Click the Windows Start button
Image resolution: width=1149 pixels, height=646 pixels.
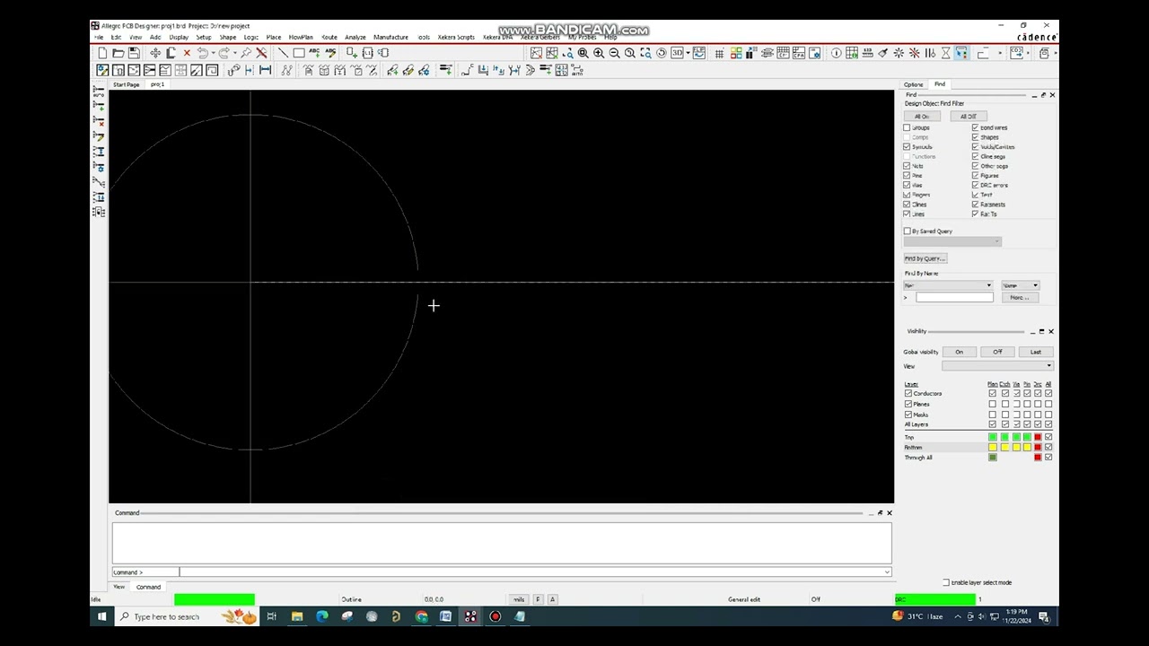pyautogui.click(x=101, y=616)
